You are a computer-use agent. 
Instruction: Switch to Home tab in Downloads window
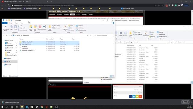pyautogui.click(x=10, y=23)
